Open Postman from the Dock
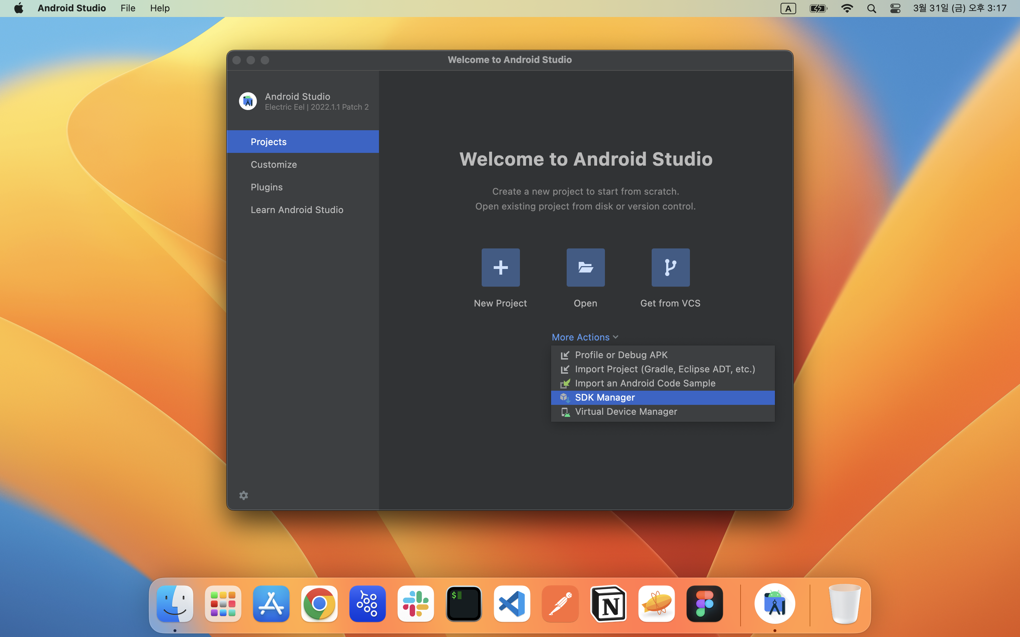The image size is (1020, 637). click(x=560, y=604)
